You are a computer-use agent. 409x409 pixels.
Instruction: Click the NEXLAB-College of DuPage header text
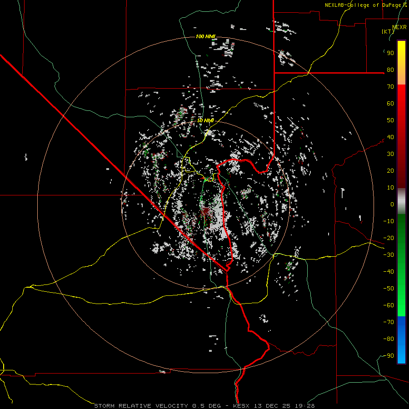coord(365,5)
